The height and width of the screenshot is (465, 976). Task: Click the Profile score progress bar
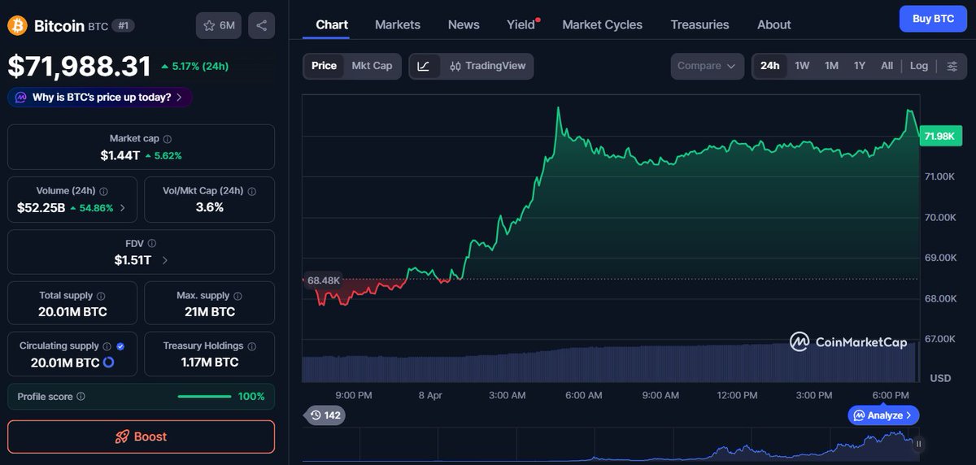click(x=204, y=397)
